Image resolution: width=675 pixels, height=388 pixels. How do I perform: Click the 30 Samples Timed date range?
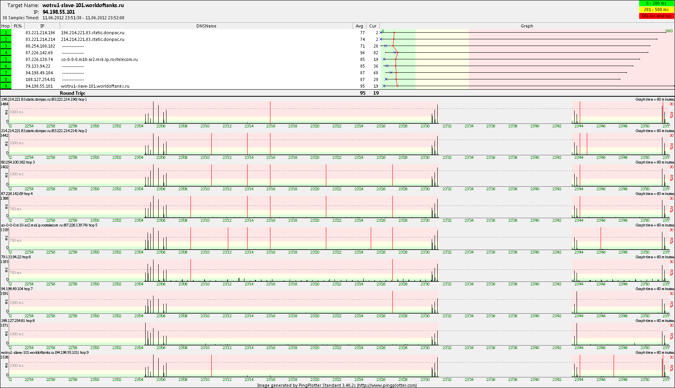coord(83,18)
